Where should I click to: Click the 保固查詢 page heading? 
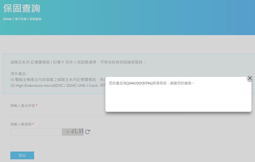pos(22,8)
